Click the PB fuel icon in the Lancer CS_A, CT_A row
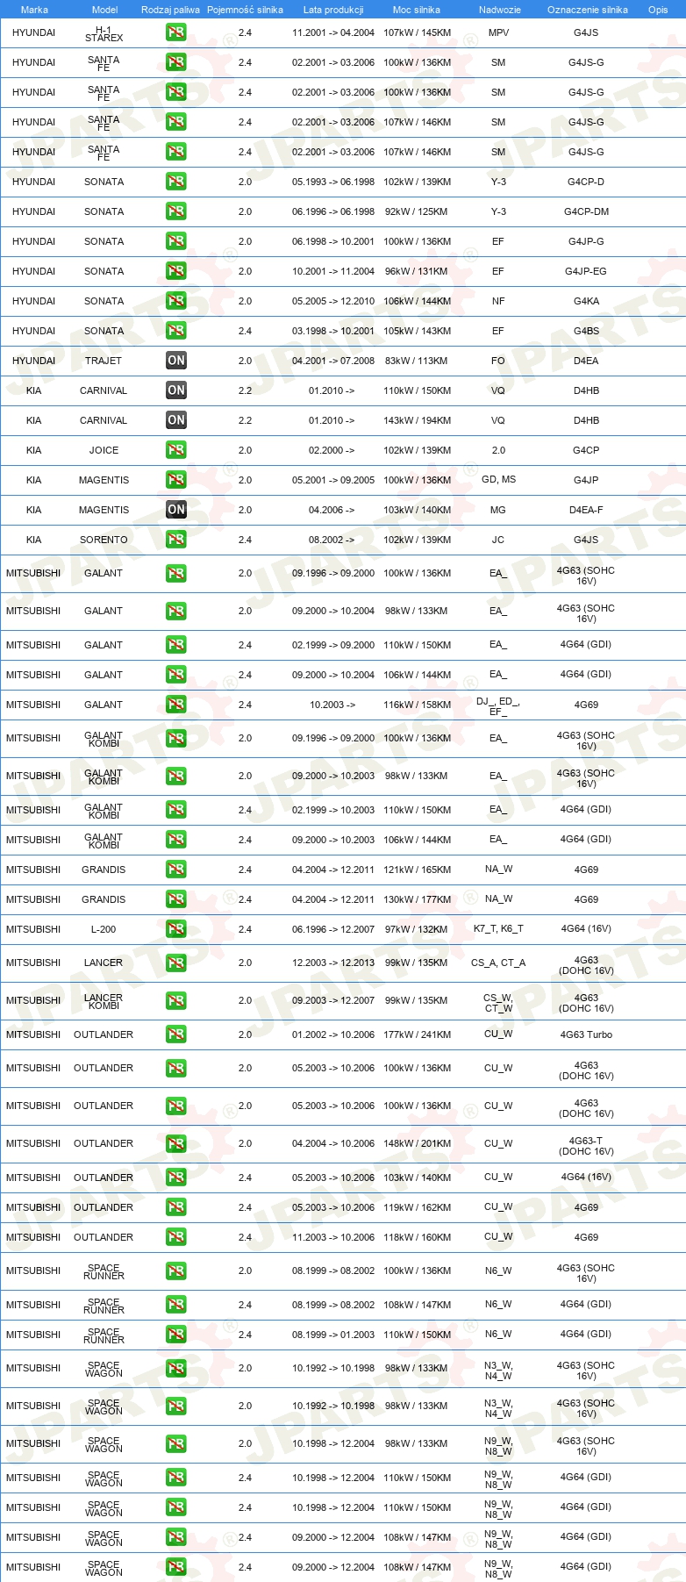 [x=175, y=963]
